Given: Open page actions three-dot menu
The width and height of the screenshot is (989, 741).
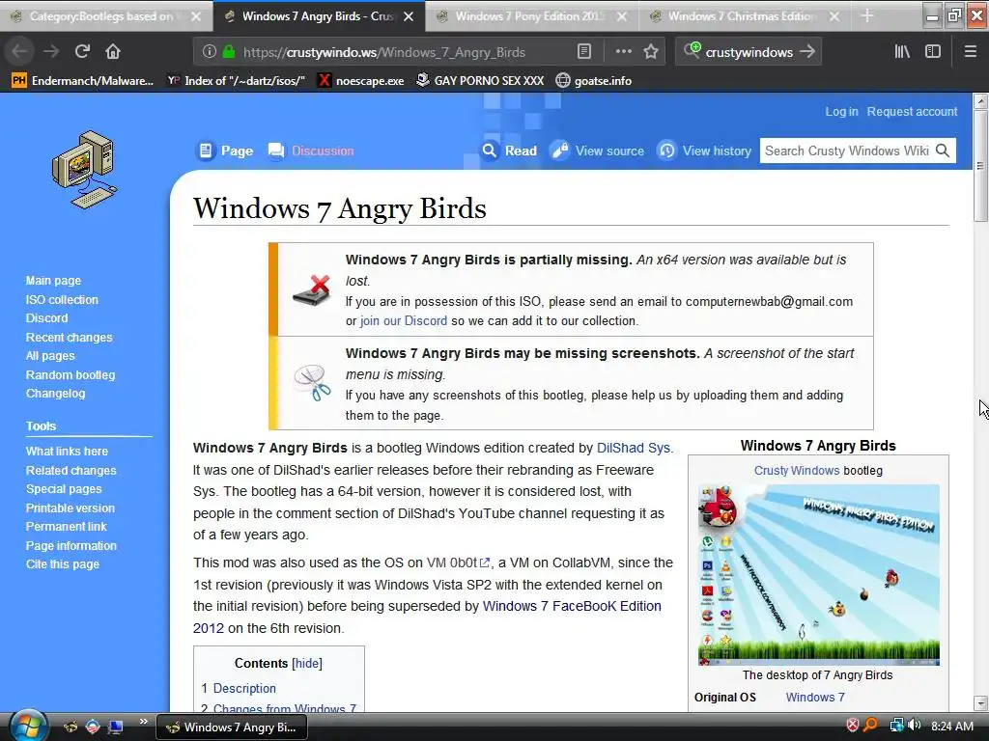Looking at the screenshot, I should pyautogui.click(x=623, y=52).
